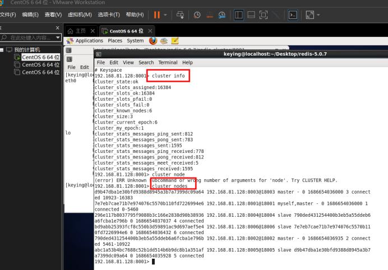
Task: Click the 'cluster_known_nodes:6' line
Action: click(x=123, y=111)
